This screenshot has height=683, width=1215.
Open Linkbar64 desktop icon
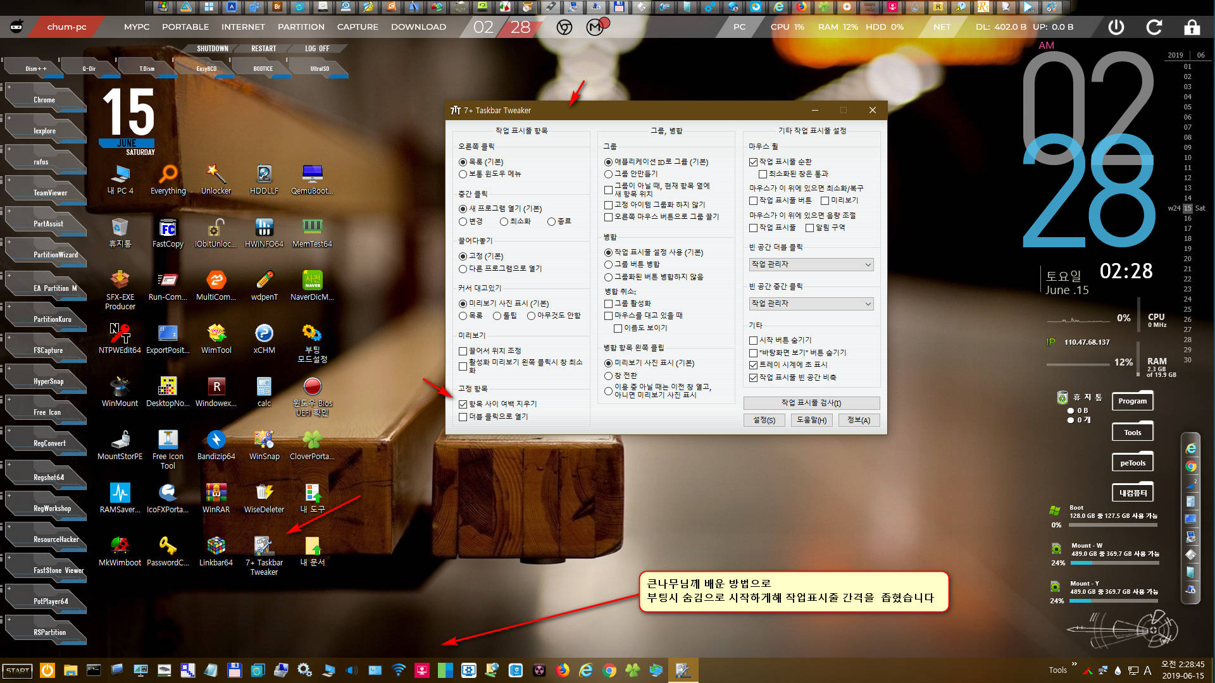tap(216, 551)
